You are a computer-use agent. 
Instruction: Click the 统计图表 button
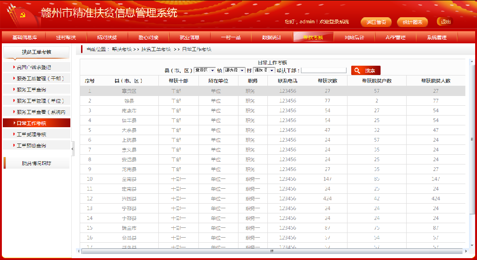[412, 22]
